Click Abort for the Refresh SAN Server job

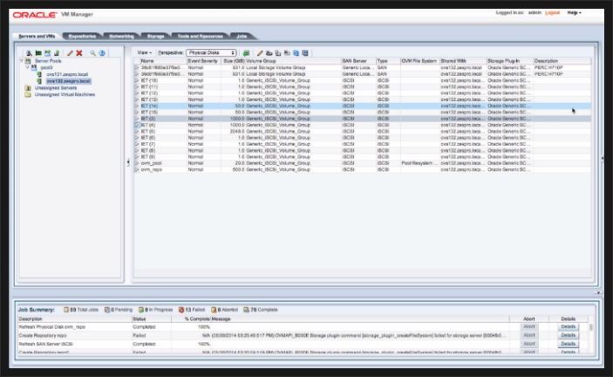coord(529,344)
